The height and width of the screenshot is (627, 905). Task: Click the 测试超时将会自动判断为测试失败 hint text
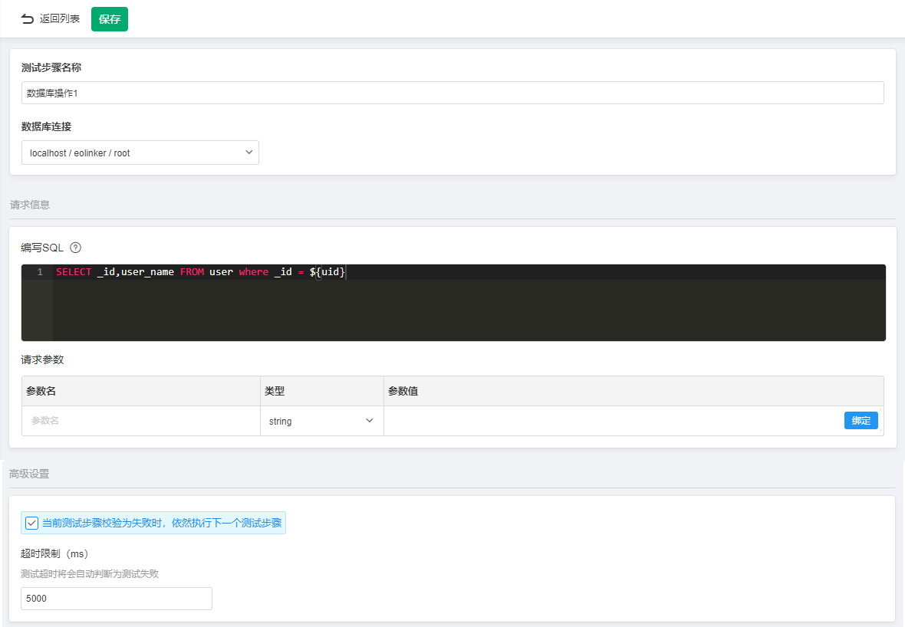[x=90, y=574]
